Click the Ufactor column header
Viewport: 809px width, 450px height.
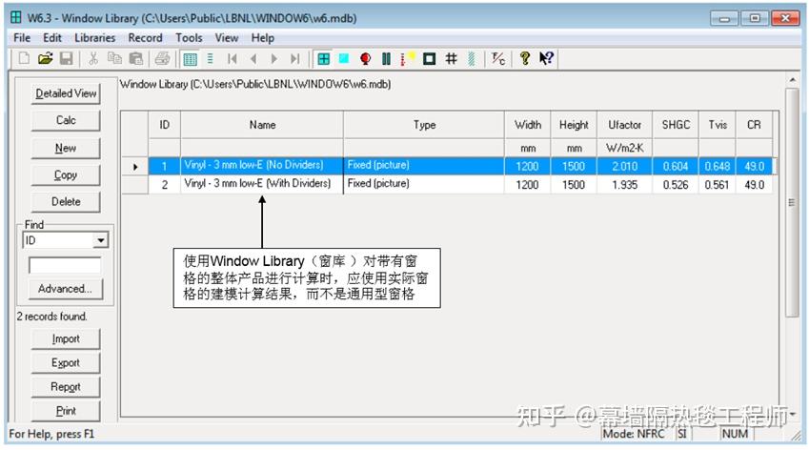point(624,124)
